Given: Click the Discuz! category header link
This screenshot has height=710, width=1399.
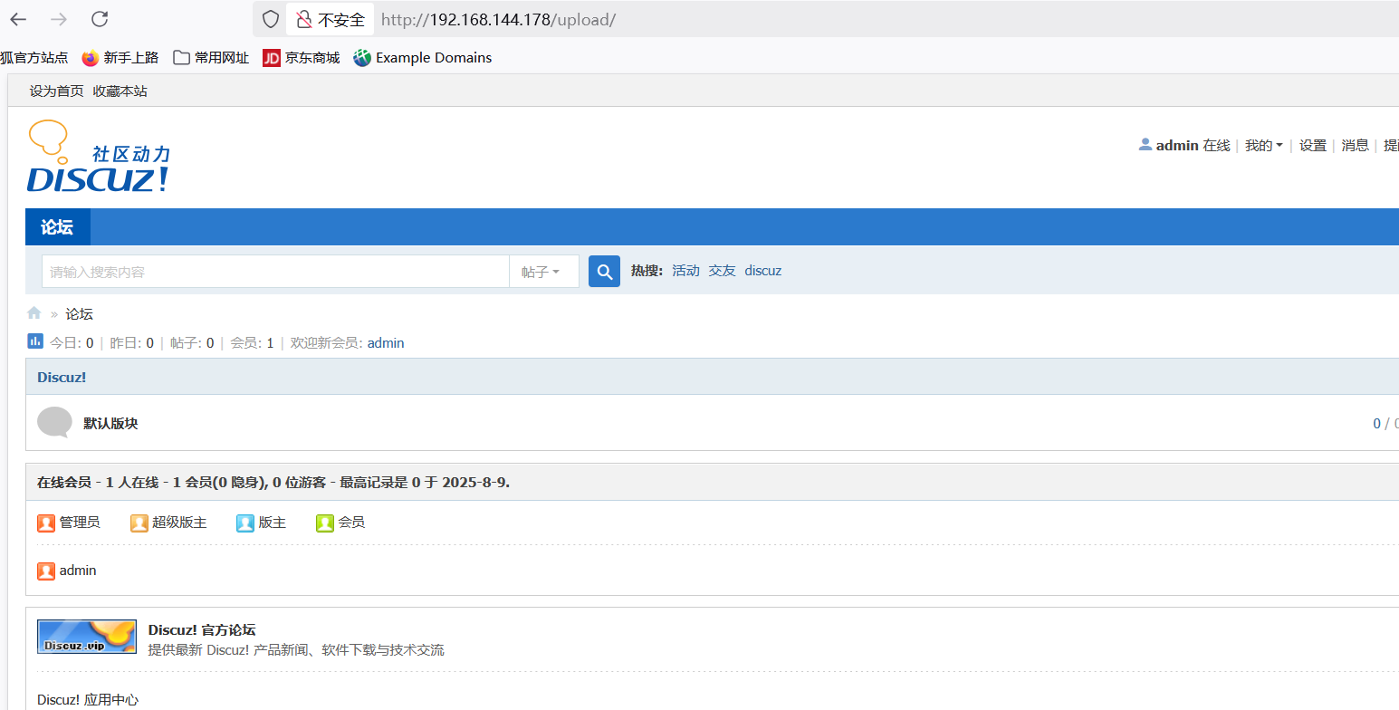Looking at the screenshot, I should pos(62,377).
